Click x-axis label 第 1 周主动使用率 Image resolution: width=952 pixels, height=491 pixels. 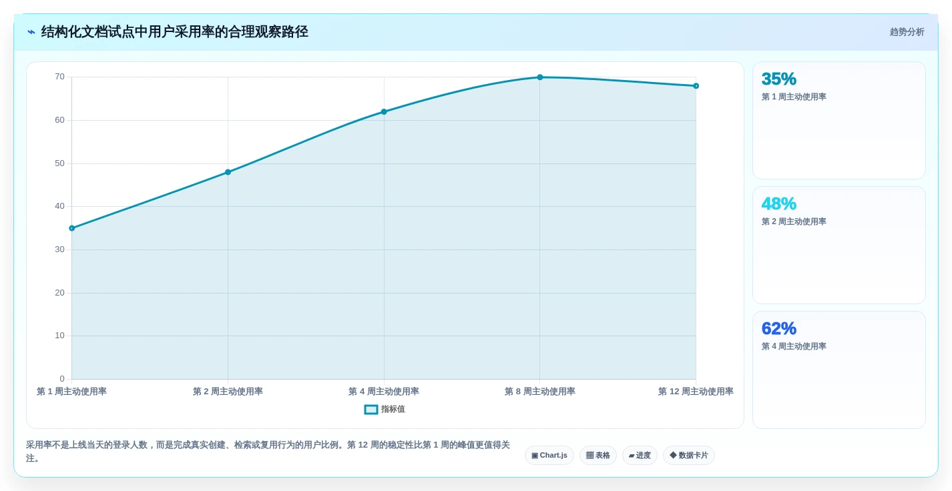pos(72,392)
